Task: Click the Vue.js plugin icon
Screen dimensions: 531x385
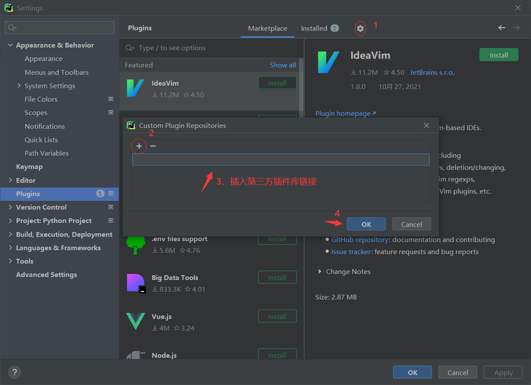Action: 136,321
